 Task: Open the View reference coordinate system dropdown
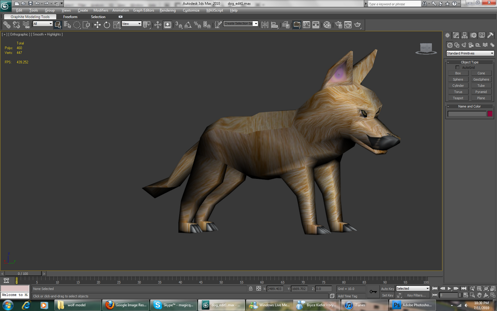(x=131, y=24)
